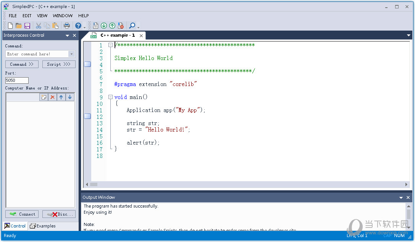Screen dimensions: 415x242
Task: Click the NUM indicator in the status bar
Action: [399, 236]
